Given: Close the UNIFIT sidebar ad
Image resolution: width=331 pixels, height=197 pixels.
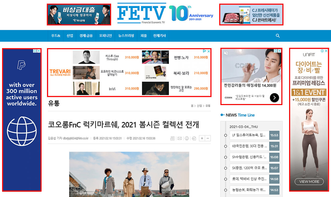Looking at the screenshot, I should click(x=326, y=51).
